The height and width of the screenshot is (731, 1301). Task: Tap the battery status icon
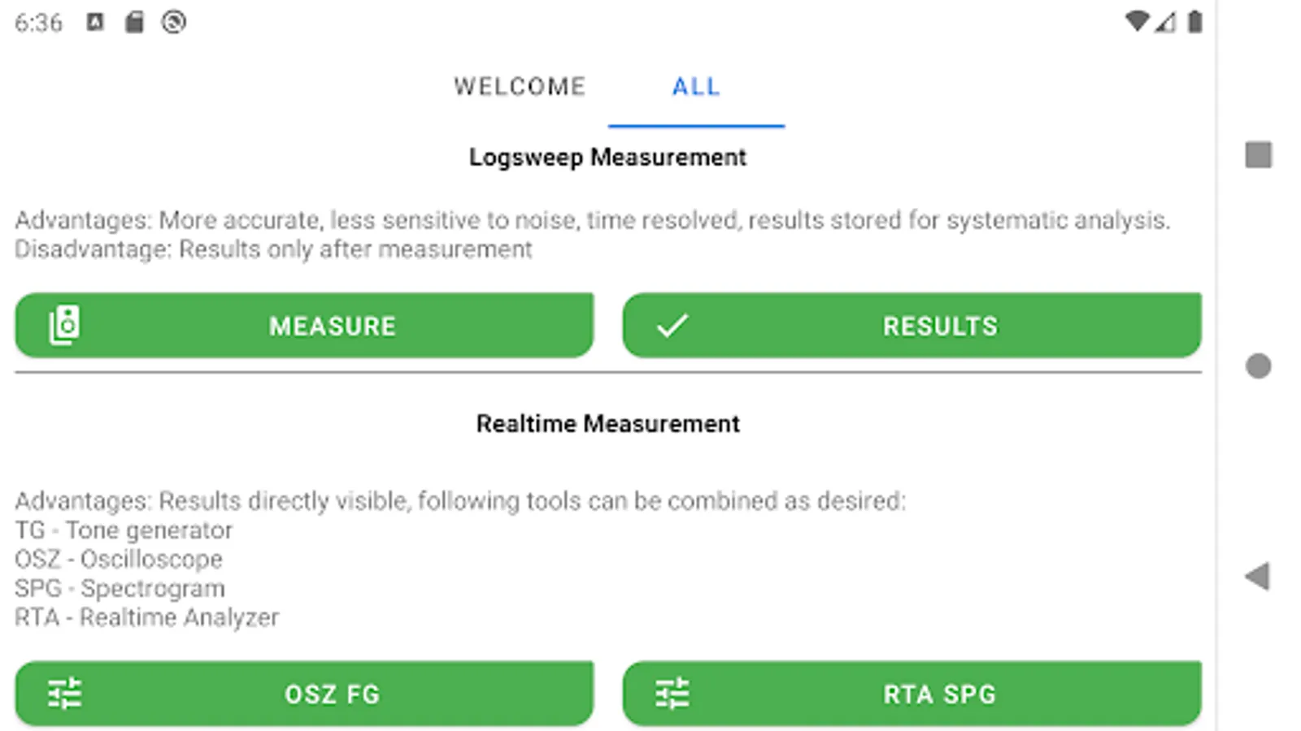click(1194, 22)
